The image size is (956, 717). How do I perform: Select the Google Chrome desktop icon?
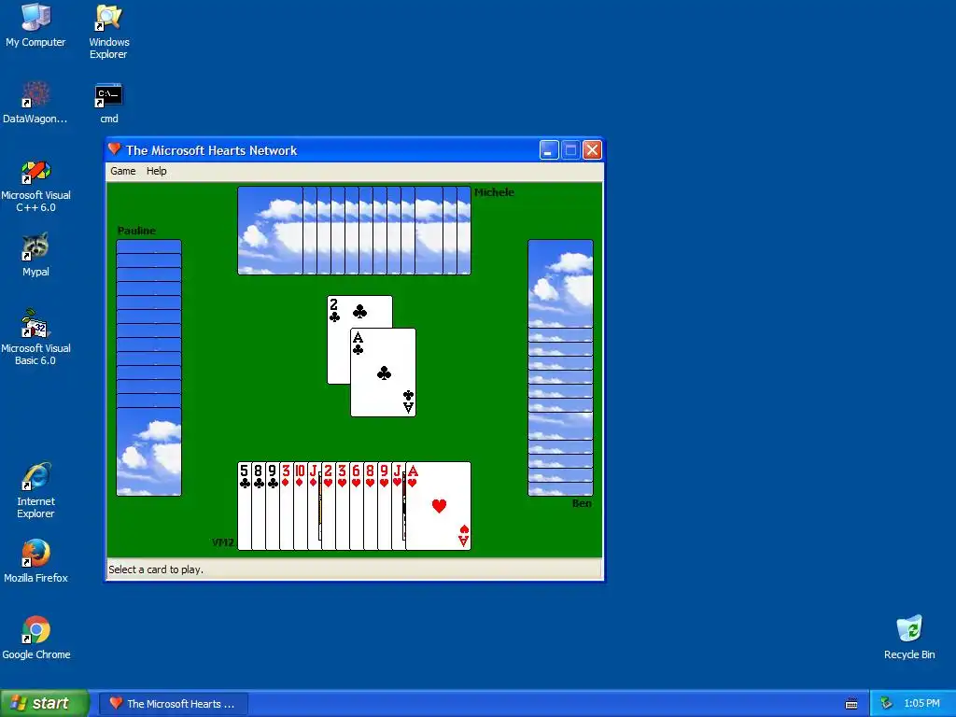35,638
